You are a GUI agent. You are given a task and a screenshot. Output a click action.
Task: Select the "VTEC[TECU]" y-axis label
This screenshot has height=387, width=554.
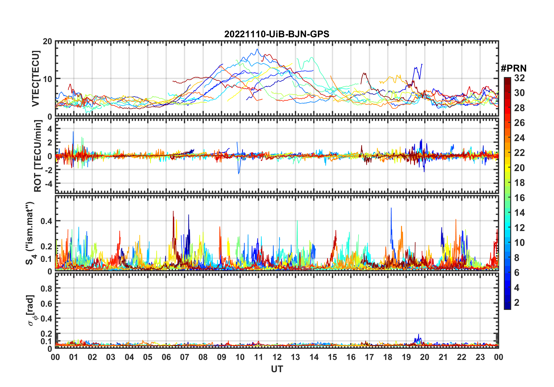[x=36, y=79]
